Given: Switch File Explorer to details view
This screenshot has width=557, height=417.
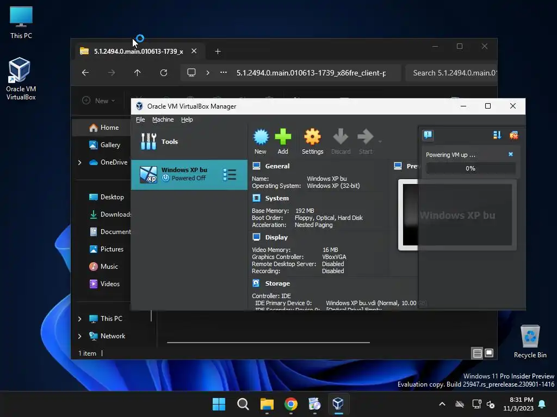Looking at the screenshot, I should [477, 353].
